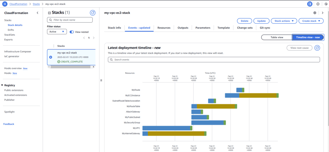
Task: Open the Stacks breadcrumb link
Action: [x=36, y=4]
